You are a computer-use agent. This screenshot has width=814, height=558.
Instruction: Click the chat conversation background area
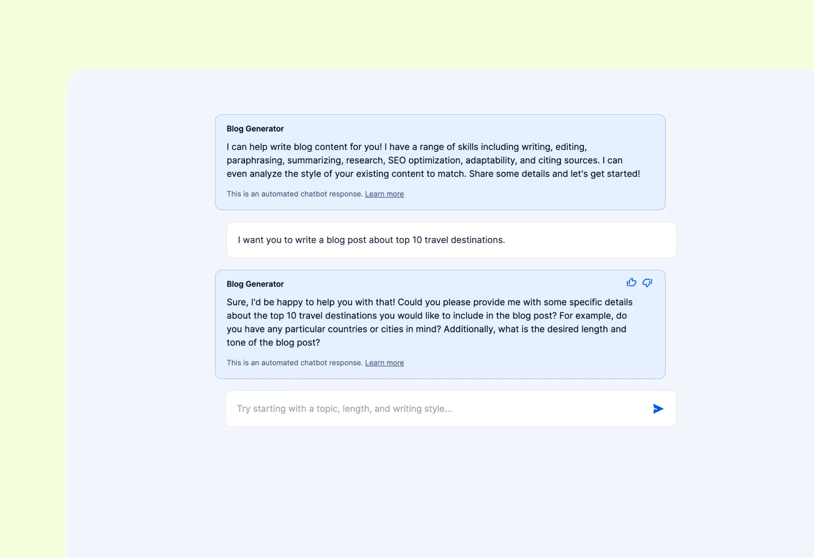click(x=440, y=486)
